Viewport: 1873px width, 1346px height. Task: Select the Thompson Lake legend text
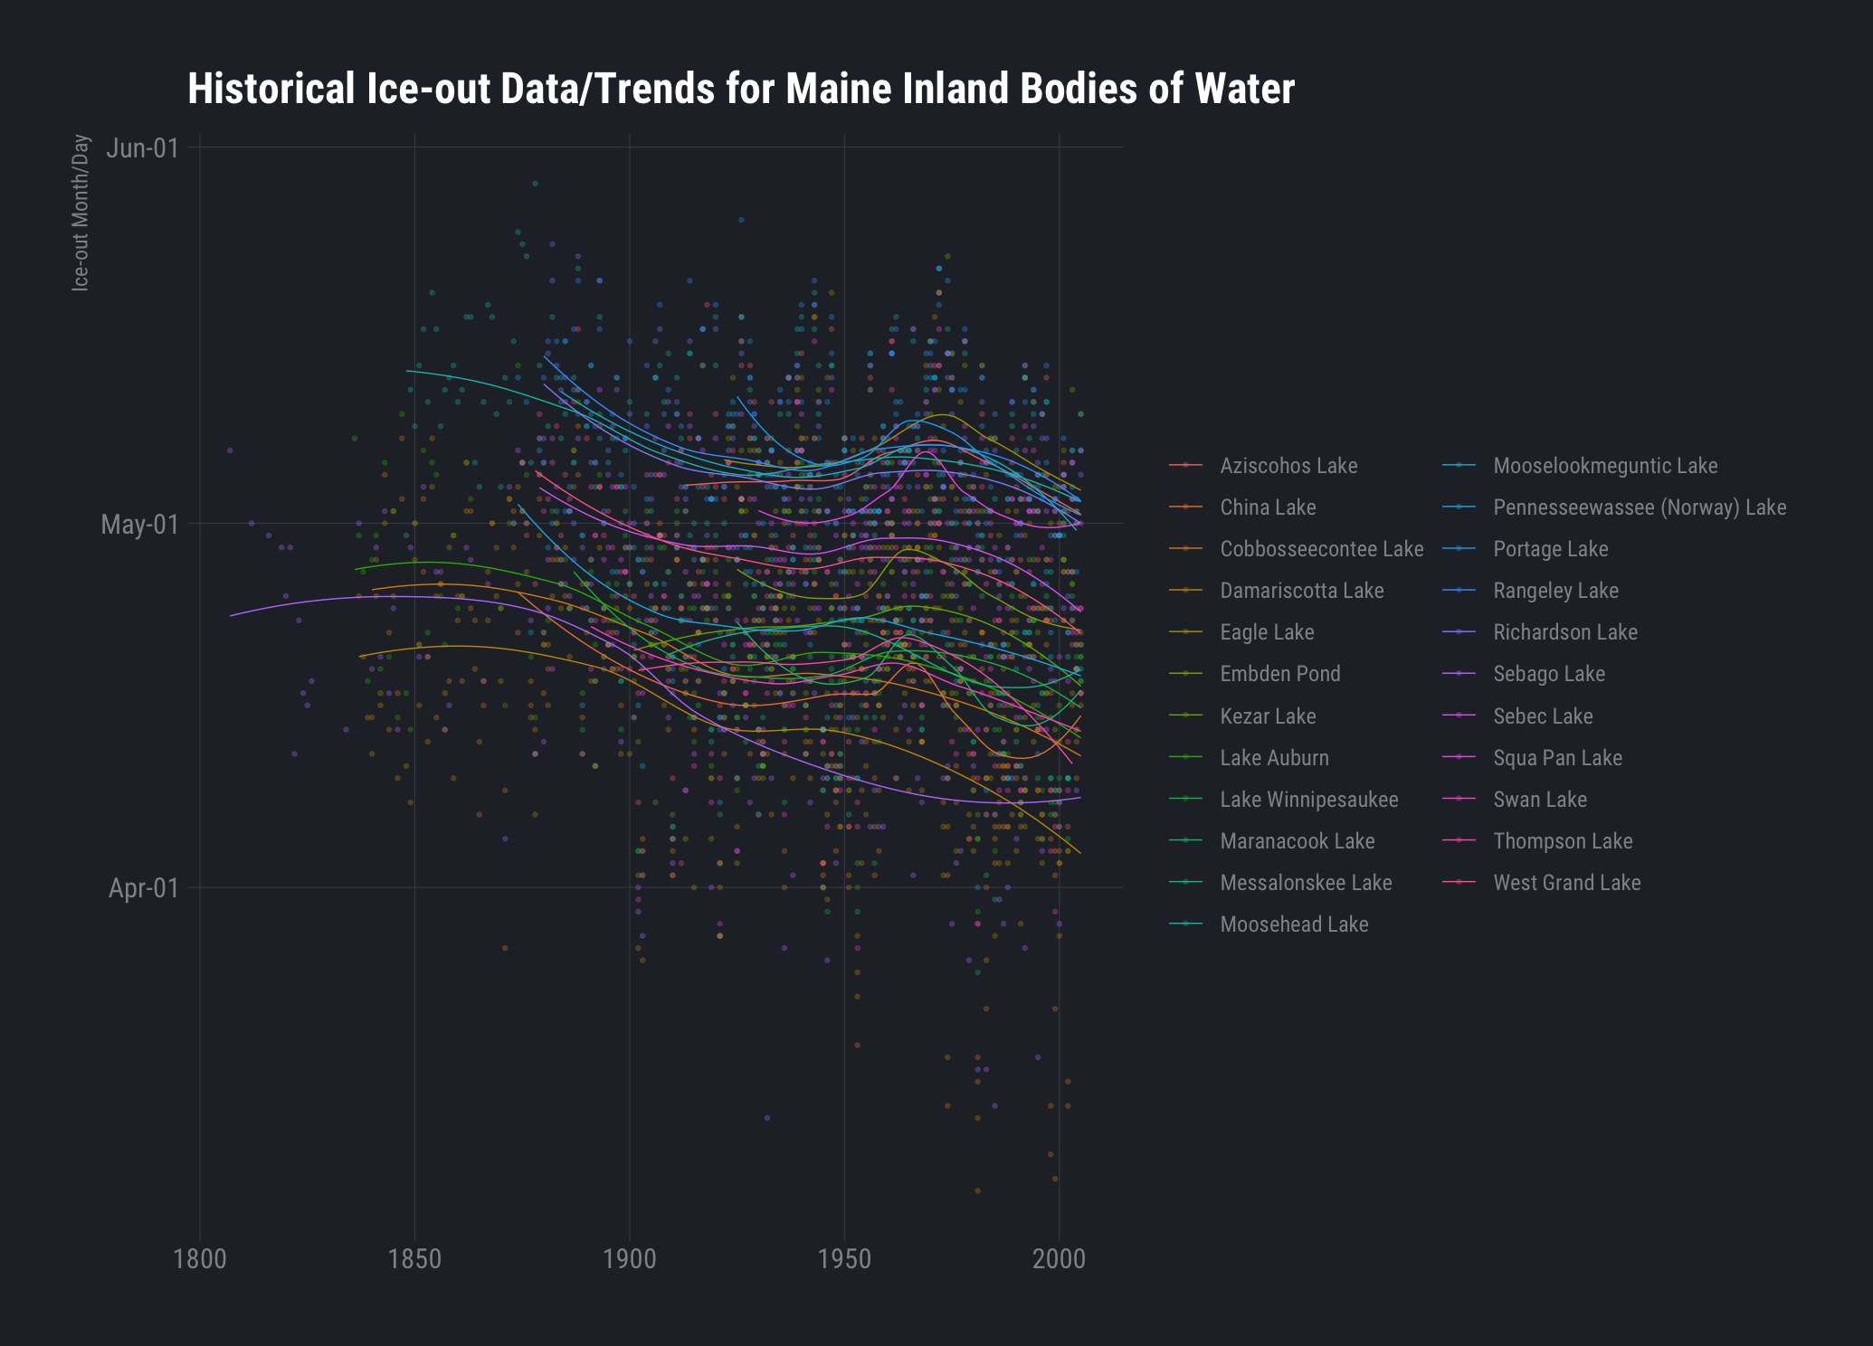coord(1563,841)
